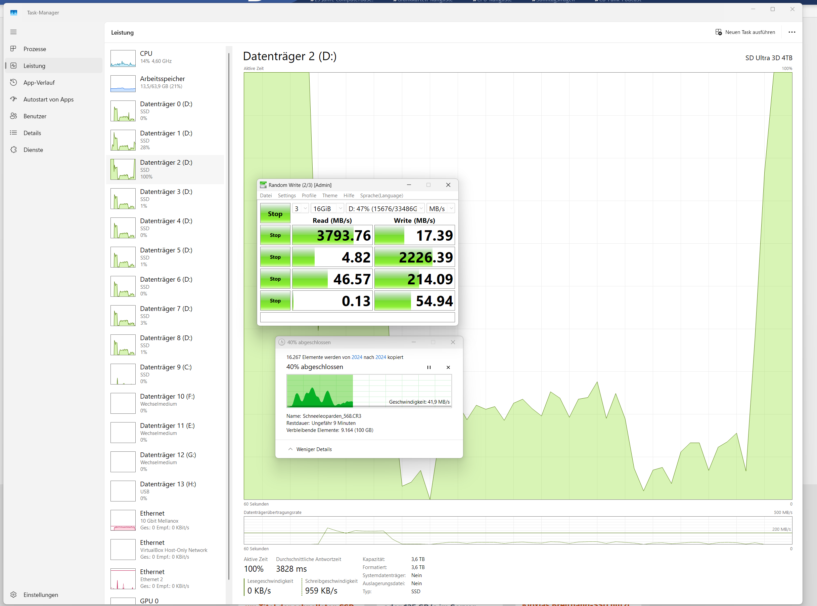This screenshot has width=817, height=606.
Task: Cancel the file copy with X
Action: point(448,367)
